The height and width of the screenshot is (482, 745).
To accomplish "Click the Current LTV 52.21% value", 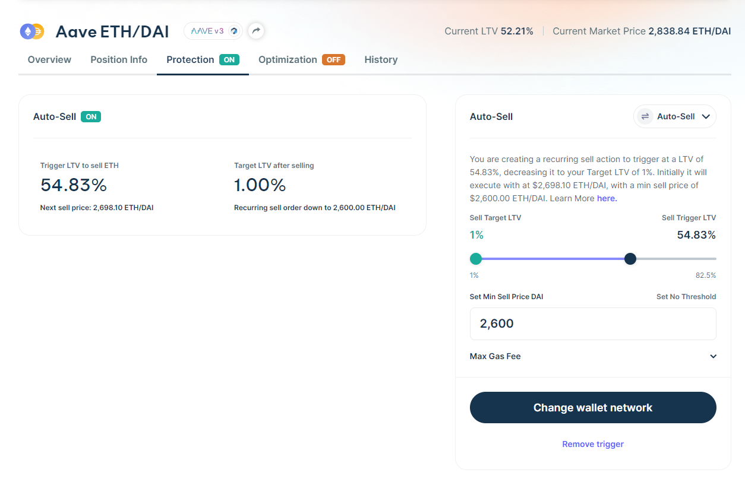I will (517, 31).
